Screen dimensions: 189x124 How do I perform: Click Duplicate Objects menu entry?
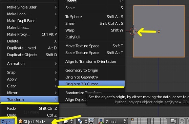(x=29, y=55)
